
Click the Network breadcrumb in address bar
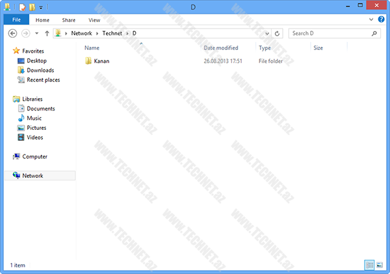[82, 33]
